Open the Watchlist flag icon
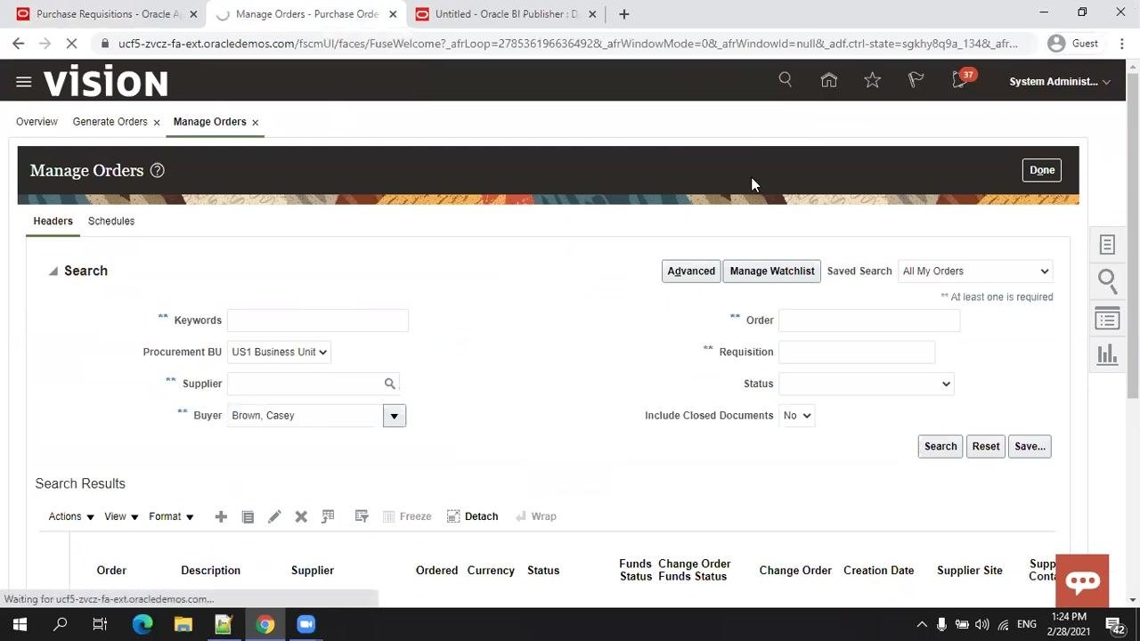Viewport: 1140px width, 641px height. (916, 80)
